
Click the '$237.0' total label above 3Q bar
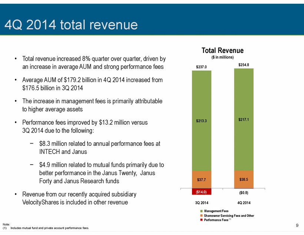tap(201, 67)
